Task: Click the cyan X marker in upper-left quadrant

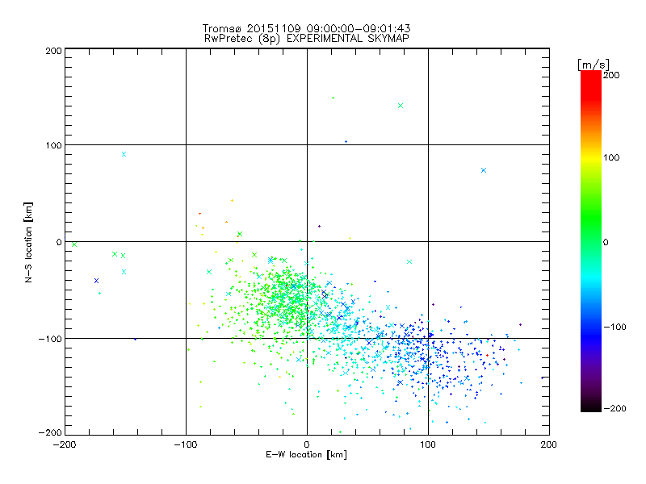Action: point(124,154)
